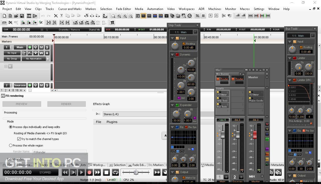The height and width of the screenshot is (184, 321).
Task: Click the PREVIEW button in FX rendering
Action: tap(22, 104)
